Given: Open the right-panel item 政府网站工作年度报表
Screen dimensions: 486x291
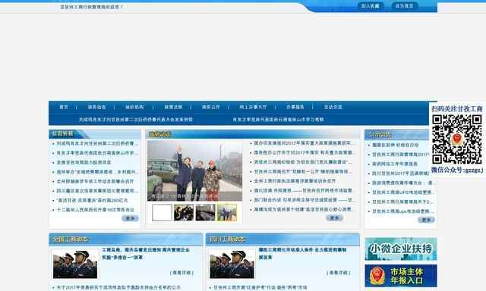Looking at the screenshot, I should pos(395,164).
